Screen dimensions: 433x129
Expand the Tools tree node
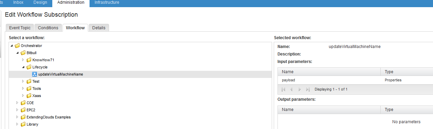tap(23, 88)
